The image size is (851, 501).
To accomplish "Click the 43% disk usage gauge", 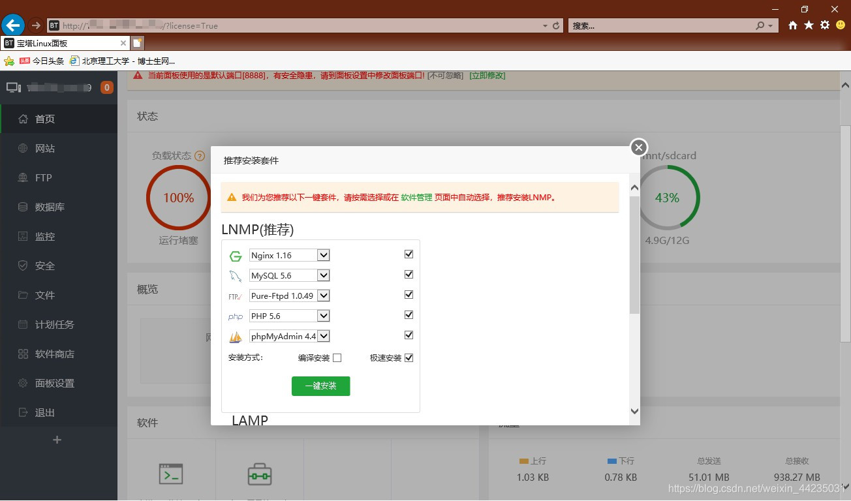I will coord(667,198).
